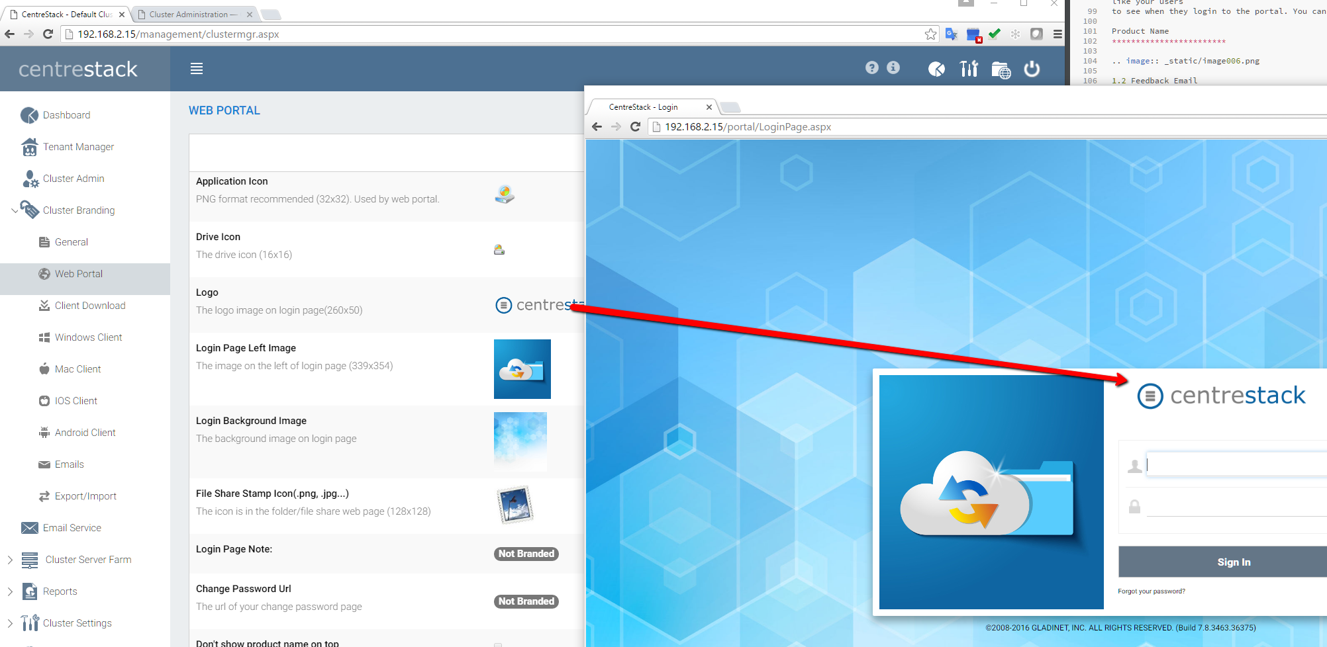The image size is (1327, 647).
Task: Open the tools settings header icon
Action: 969,69
